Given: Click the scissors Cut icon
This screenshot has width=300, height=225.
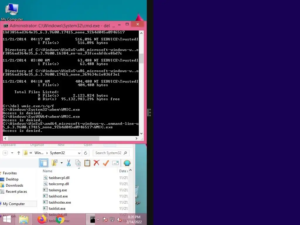Looking at the screenshot, I should coord(69,163).
